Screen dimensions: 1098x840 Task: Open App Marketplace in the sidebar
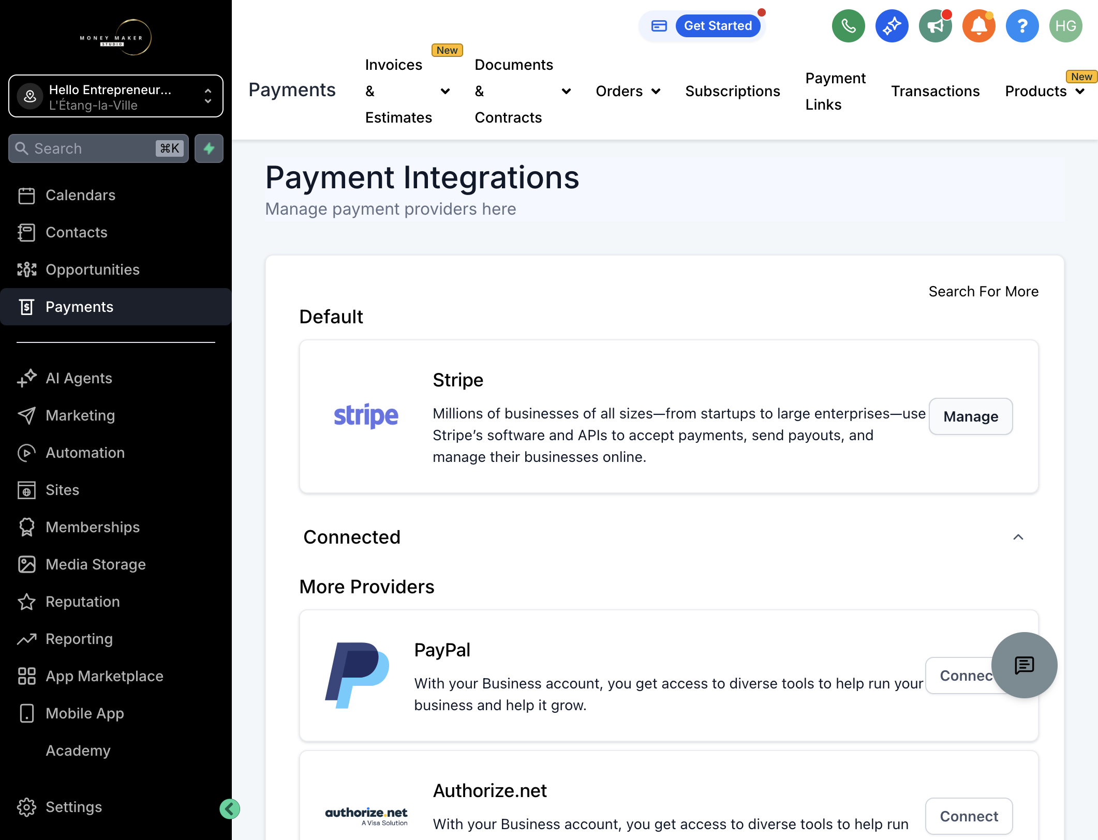tap(116, 676)
